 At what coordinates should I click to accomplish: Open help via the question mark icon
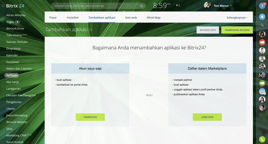tap(262, 6)
